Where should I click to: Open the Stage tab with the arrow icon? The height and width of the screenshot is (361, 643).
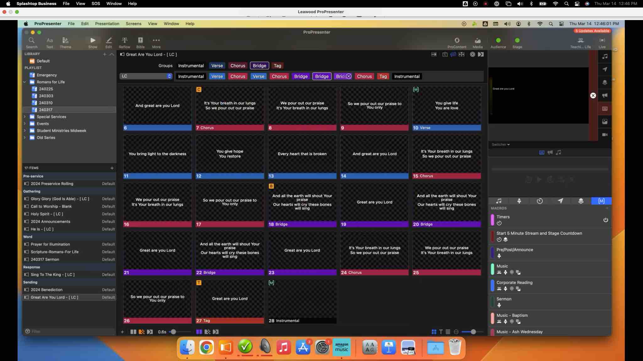click(x=561, y=201)
